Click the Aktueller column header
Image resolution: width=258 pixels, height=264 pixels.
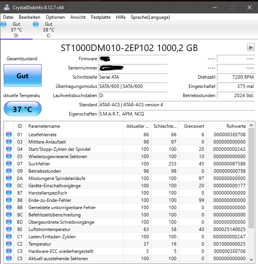pyautogui.click(x=137, y=126)
